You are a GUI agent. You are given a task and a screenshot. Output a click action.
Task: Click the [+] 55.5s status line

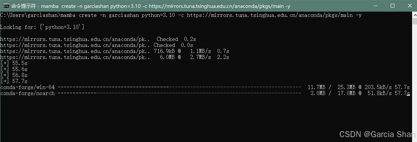tap(14, 63)
